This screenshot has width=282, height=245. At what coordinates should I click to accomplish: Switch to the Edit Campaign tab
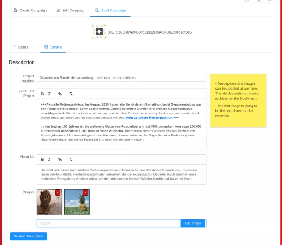[x=70, y=10]
